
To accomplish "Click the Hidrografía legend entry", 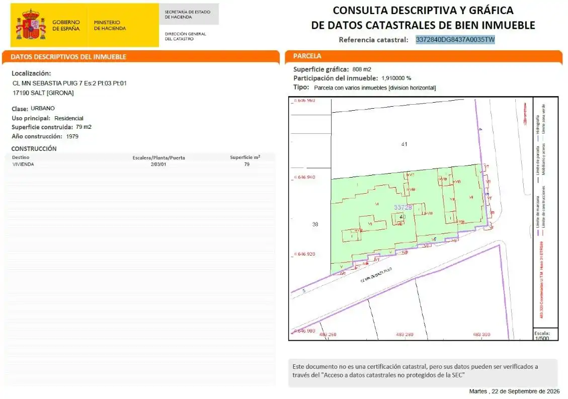I will pyautogui.click(x=538, y=128).
